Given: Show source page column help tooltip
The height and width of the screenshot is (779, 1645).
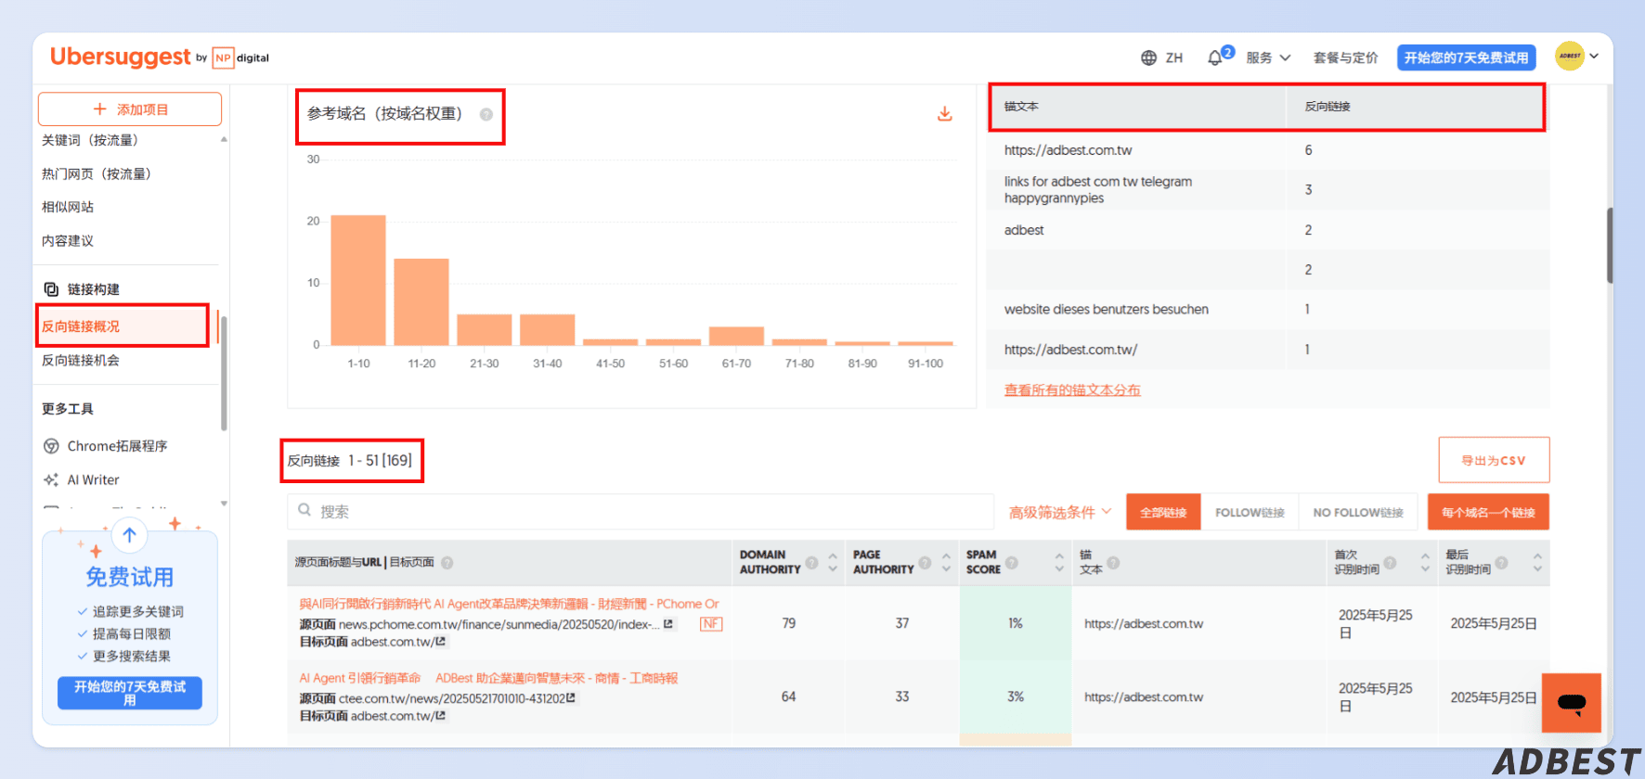Looking at the screenshot, I should tap(447, 562).
